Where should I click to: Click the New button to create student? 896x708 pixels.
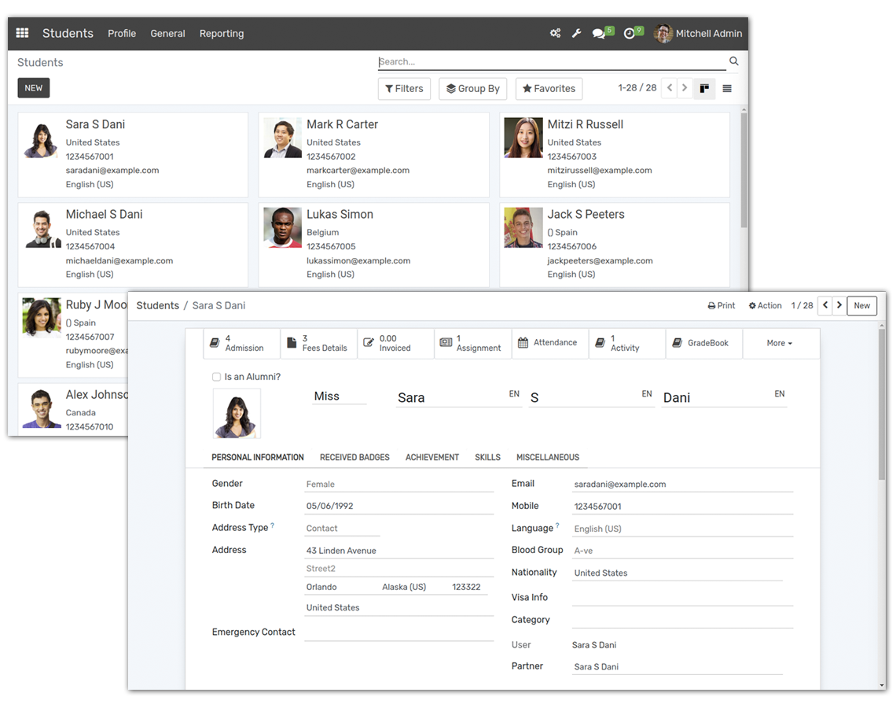point(861,306)
